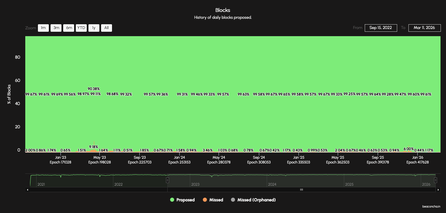Click the left scrollbar arrow below the navigator
Image resolution: width=446 pixels, height=213 pixels.
tap(28, 189)
